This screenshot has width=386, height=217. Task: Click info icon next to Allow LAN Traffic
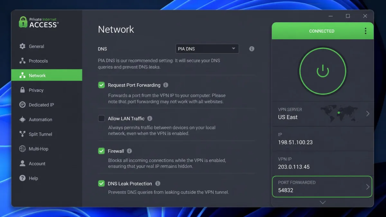click(x=150, y=119)
